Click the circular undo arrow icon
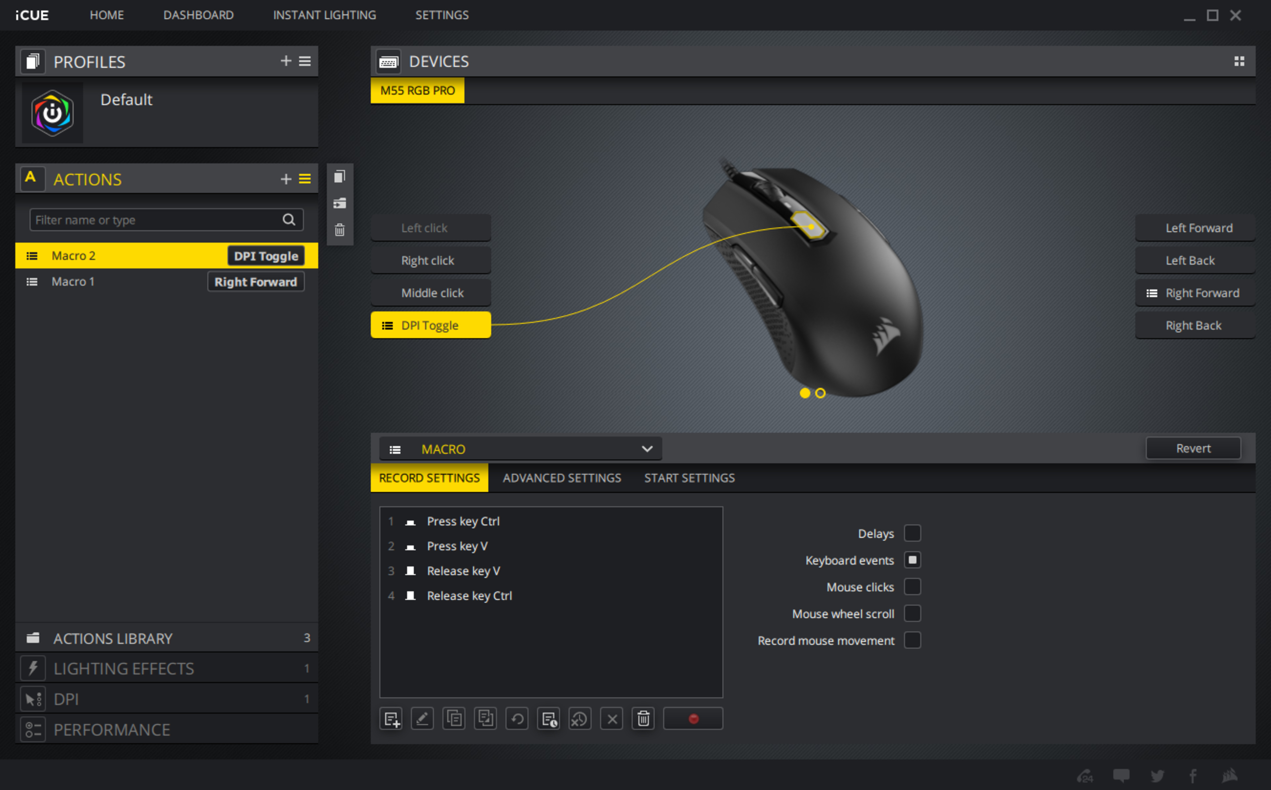Viewport: 1271px width, 790px height. tap(517, 719)
